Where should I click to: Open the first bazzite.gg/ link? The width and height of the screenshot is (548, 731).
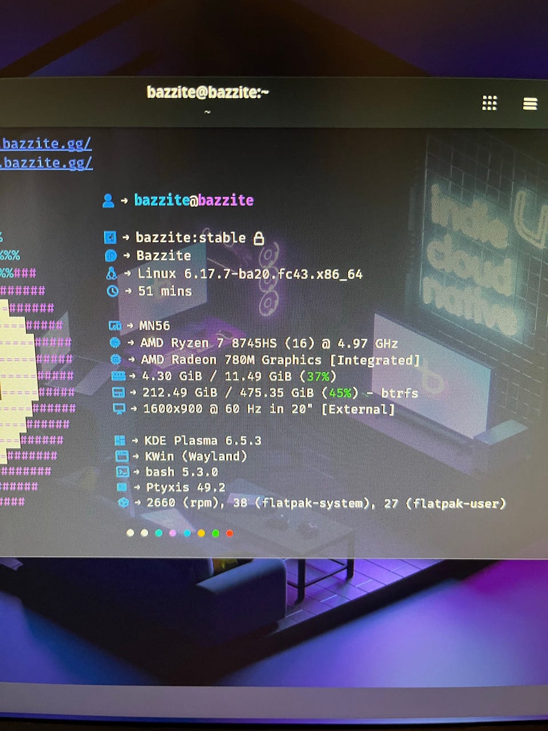pos(46,143)
